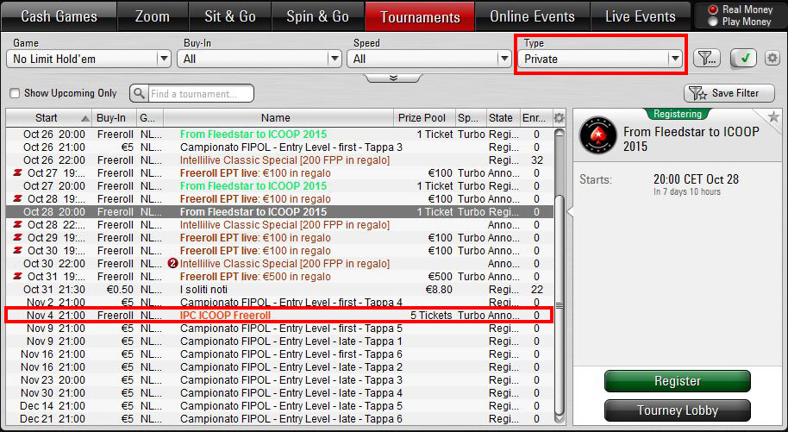Image resolution: width=788 pixels, height=432 pixels.
Task: Switch to the Cash Games tab
Action: click(59, 16)
